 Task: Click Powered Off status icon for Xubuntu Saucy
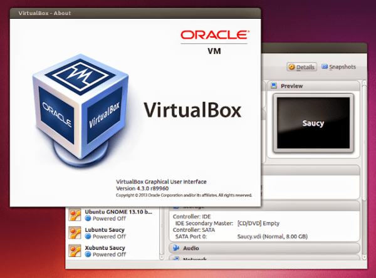click(x=88, y=254)
